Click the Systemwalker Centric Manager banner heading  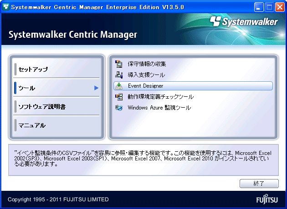73,35
